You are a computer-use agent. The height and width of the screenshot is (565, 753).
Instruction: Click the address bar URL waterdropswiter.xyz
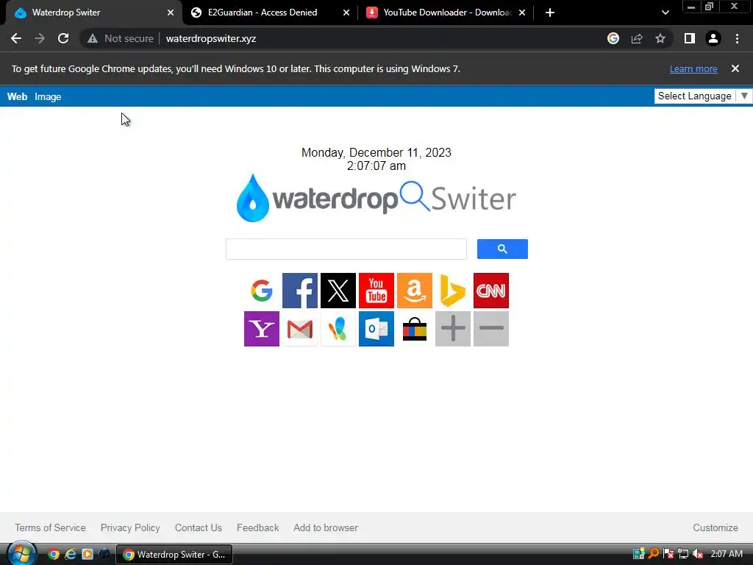(x=211, y=38)
